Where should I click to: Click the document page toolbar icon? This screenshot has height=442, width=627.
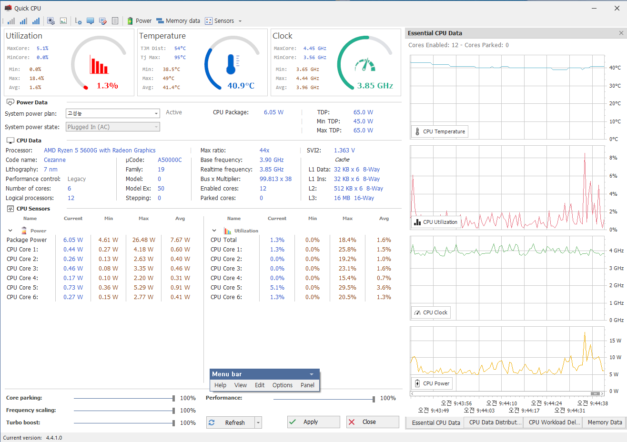tap(115, 21)
